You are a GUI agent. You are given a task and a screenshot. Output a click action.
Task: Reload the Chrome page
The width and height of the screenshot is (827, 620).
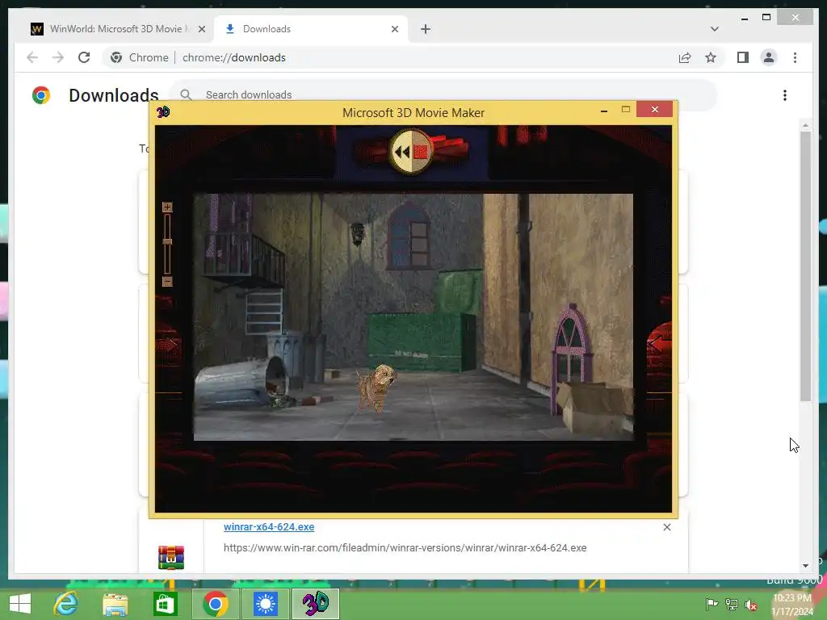[x=84, y=57]
